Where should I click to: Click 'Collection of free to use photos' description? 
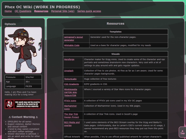123,72
